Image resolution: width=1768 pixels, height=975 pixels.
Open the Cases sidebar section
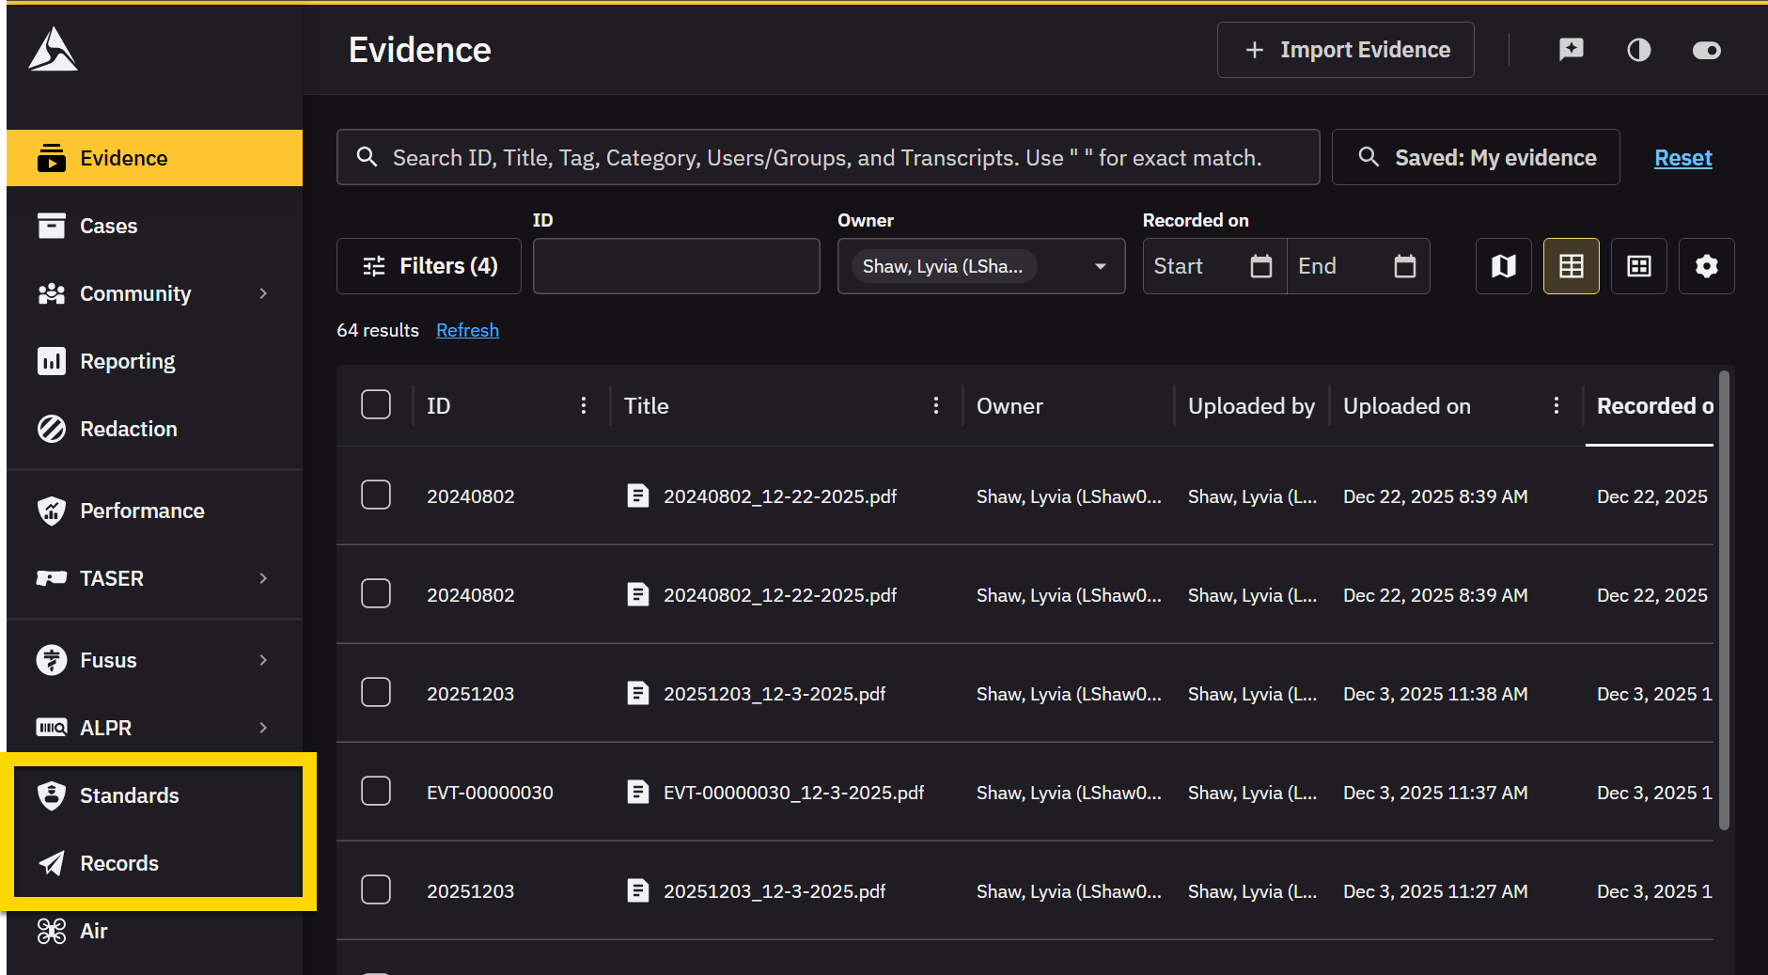coord(108,226)
